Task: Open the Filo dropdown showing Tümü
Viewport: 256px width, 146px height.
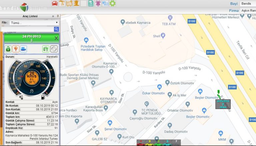Action: (34, 23)
